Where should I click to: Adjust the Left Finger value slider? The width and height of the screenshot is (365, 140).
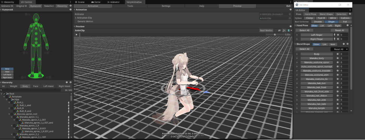[338, 35]
